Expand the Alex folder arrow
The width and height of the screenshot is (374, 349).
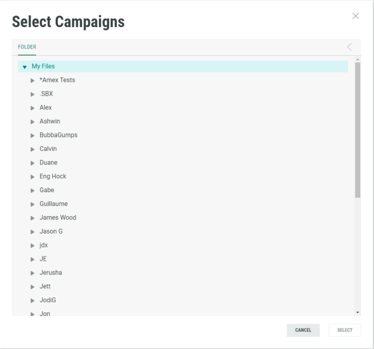pos(33,108)
